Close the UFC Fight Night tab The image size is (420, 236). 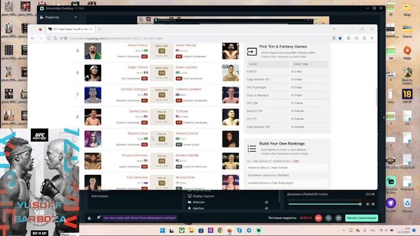coord(91,29)
